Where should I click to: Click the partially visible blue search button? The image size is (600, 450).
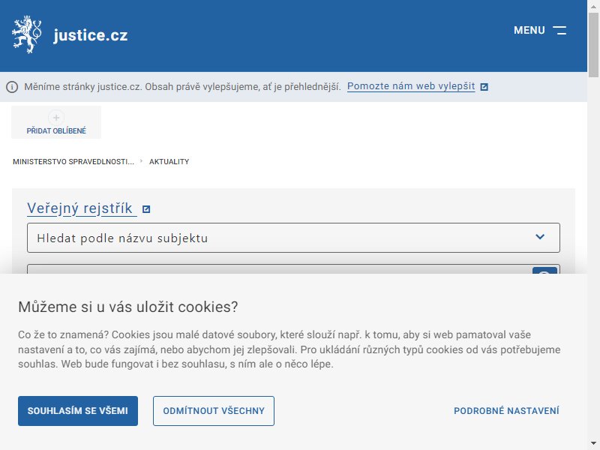pyautogui.click(x=545, y=271)
